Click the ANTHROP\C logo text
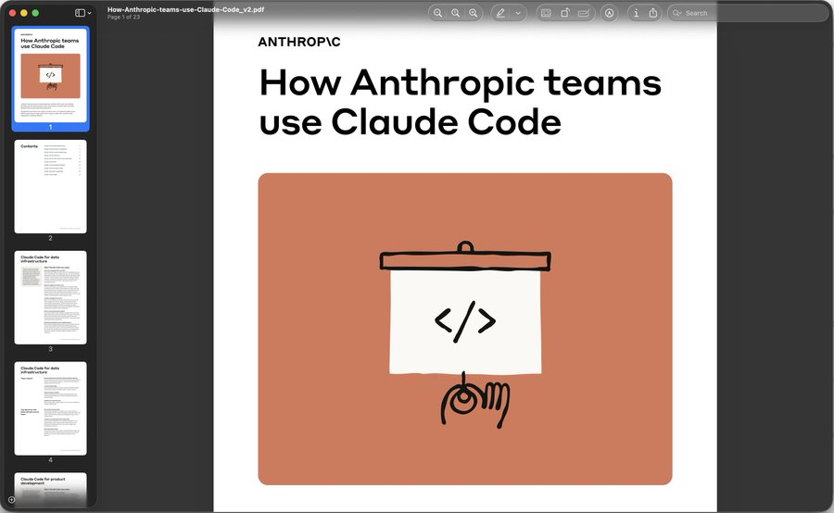Screen dimensions: 834x513 (x=299, y=42)
